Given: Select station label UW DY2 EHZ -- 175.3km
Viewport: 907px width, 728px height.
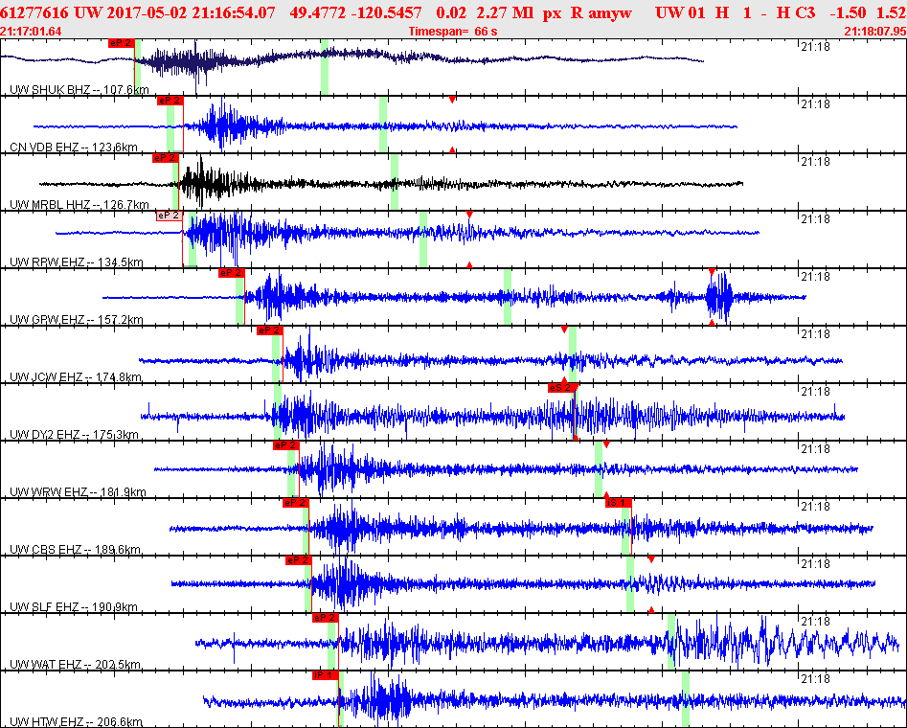Looking at the screenshot, I should click(x=74, y=435).
